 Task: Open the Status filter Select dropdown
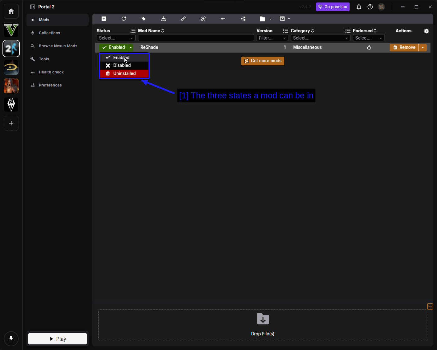pyautogui.click(x=116, y=38)
